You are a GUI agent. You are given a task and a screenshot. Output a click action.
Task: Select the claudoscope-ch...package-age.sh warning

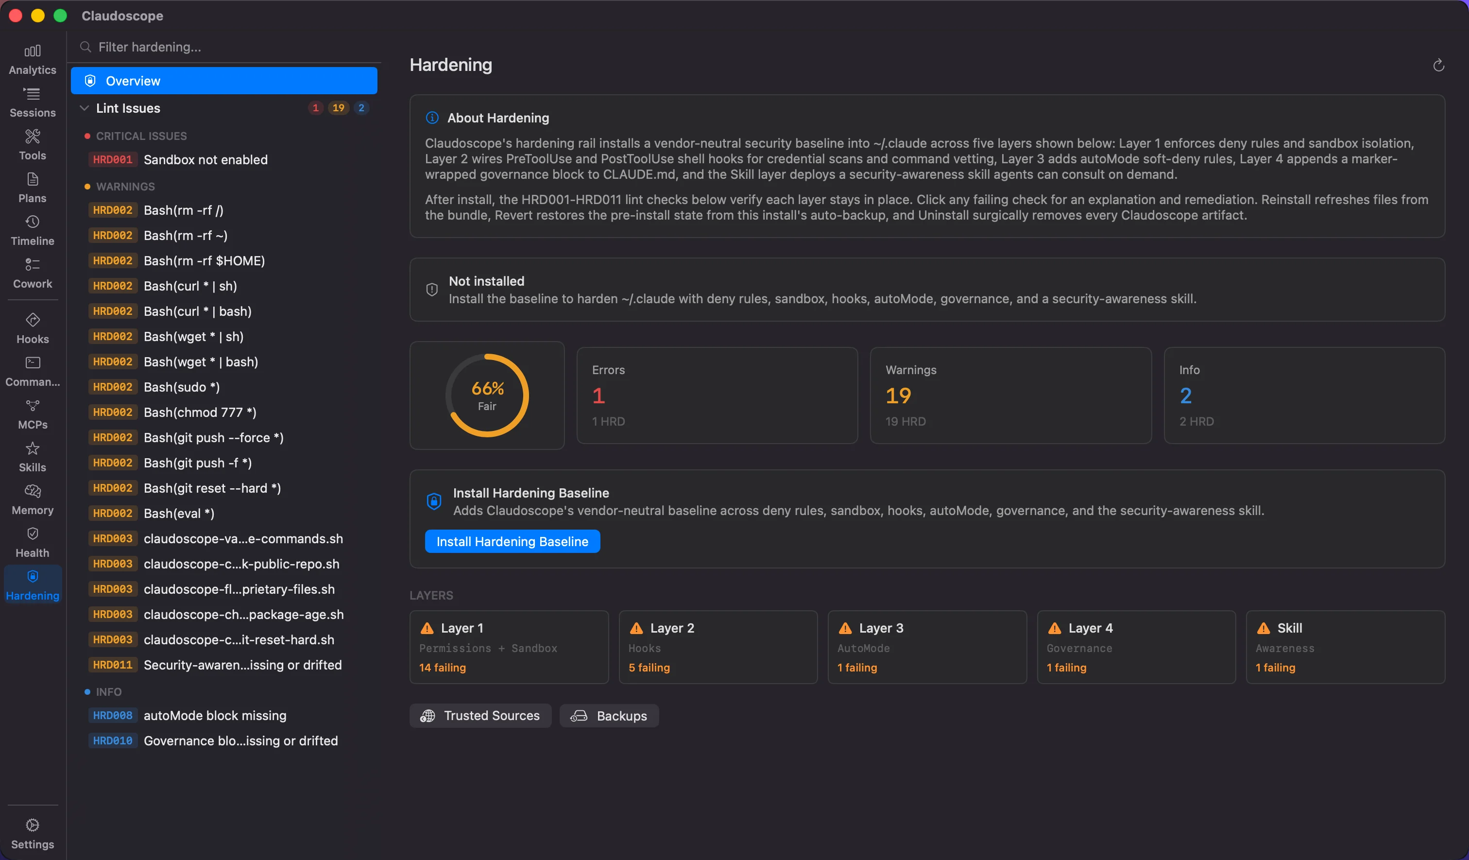[x=224, y=614]
